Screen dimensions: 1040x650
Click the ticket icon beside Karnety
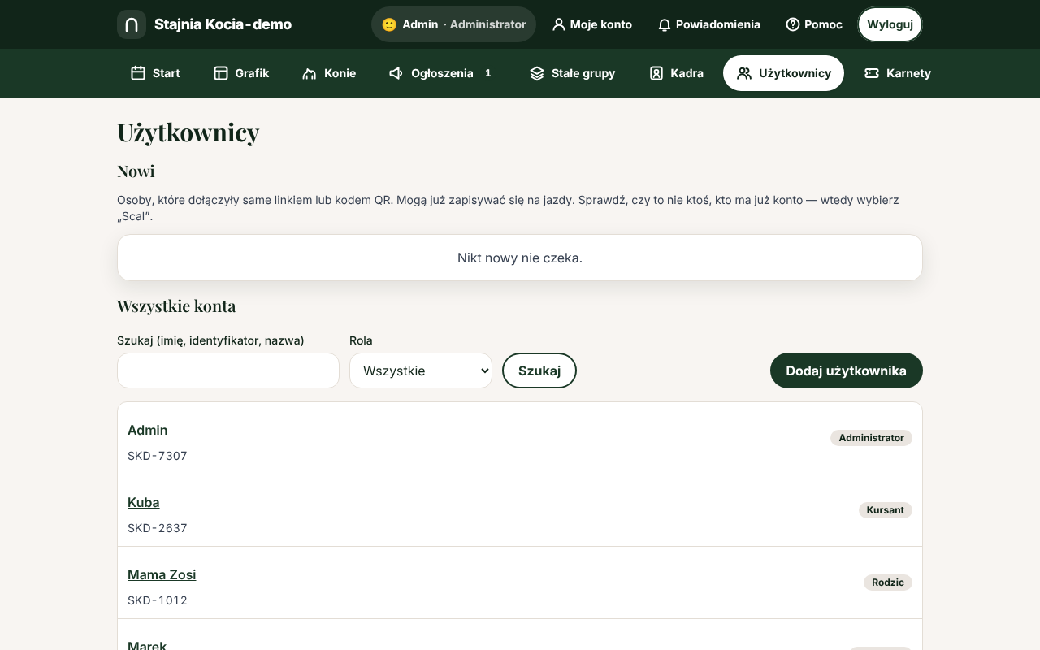(872, 73)
